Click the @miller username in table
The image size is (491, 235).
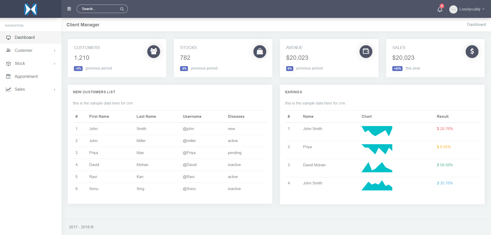[x=189, y=141]
